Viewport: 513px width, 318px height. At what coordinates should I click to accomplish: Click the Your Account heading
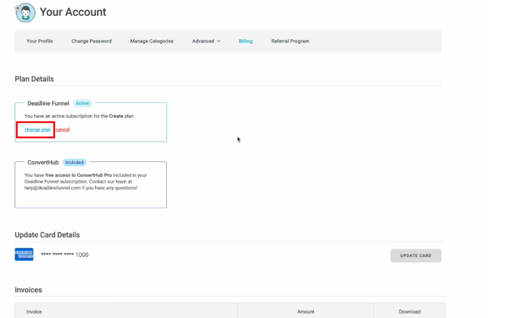(x=73, y=12)
